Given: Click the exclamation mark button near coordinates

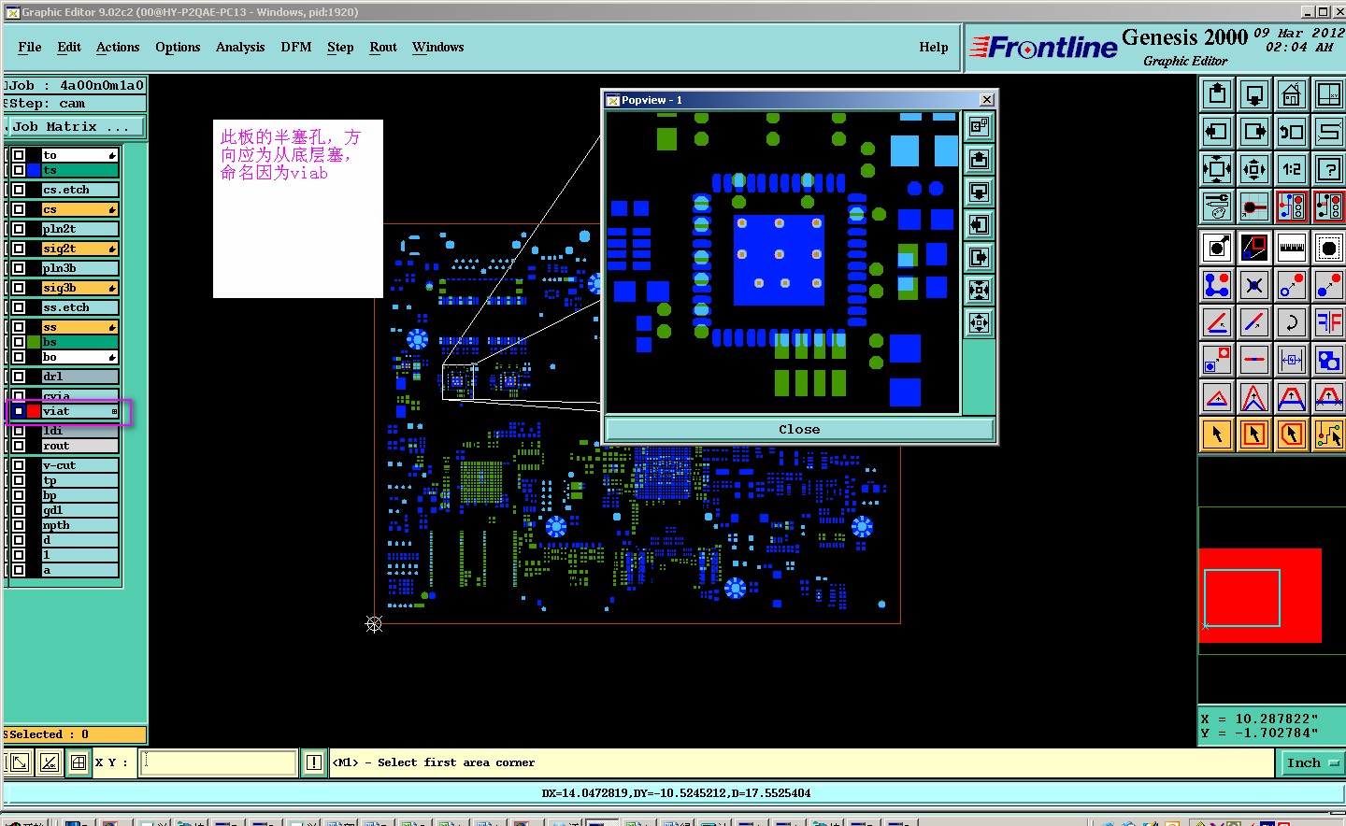Looking at the screenshot, I should [314, 762].
